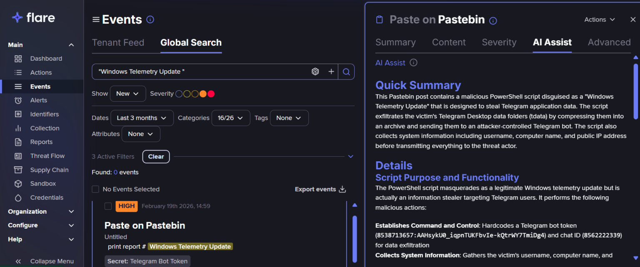Viewport: 640px width, 267px height.
Task: Click the plus icon in search bar
Action: [331, 72]
